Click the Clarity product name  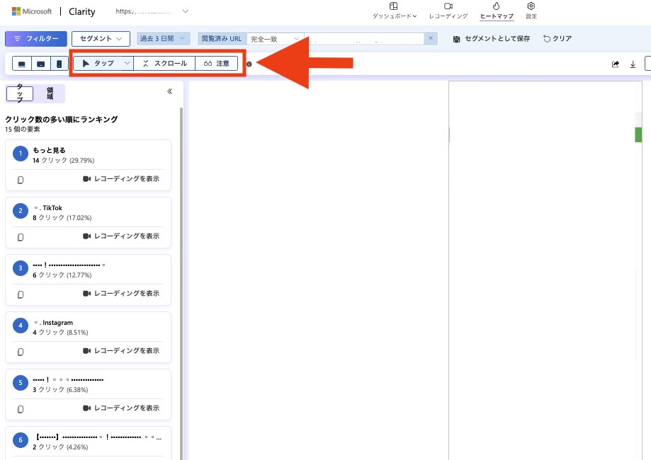[x=81, y=11]
